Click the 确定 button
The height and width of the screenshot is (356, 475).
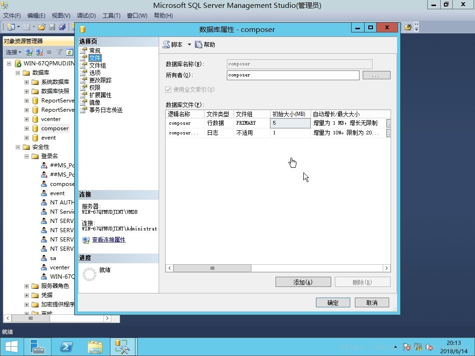(333, 302)
